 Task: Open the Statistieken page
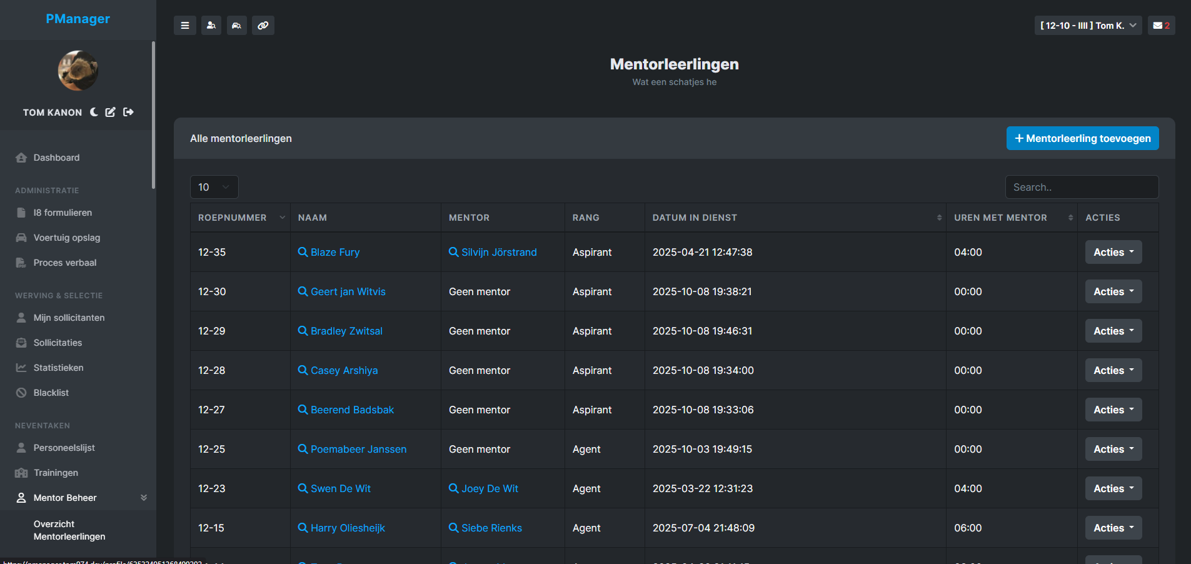point(59,368)
